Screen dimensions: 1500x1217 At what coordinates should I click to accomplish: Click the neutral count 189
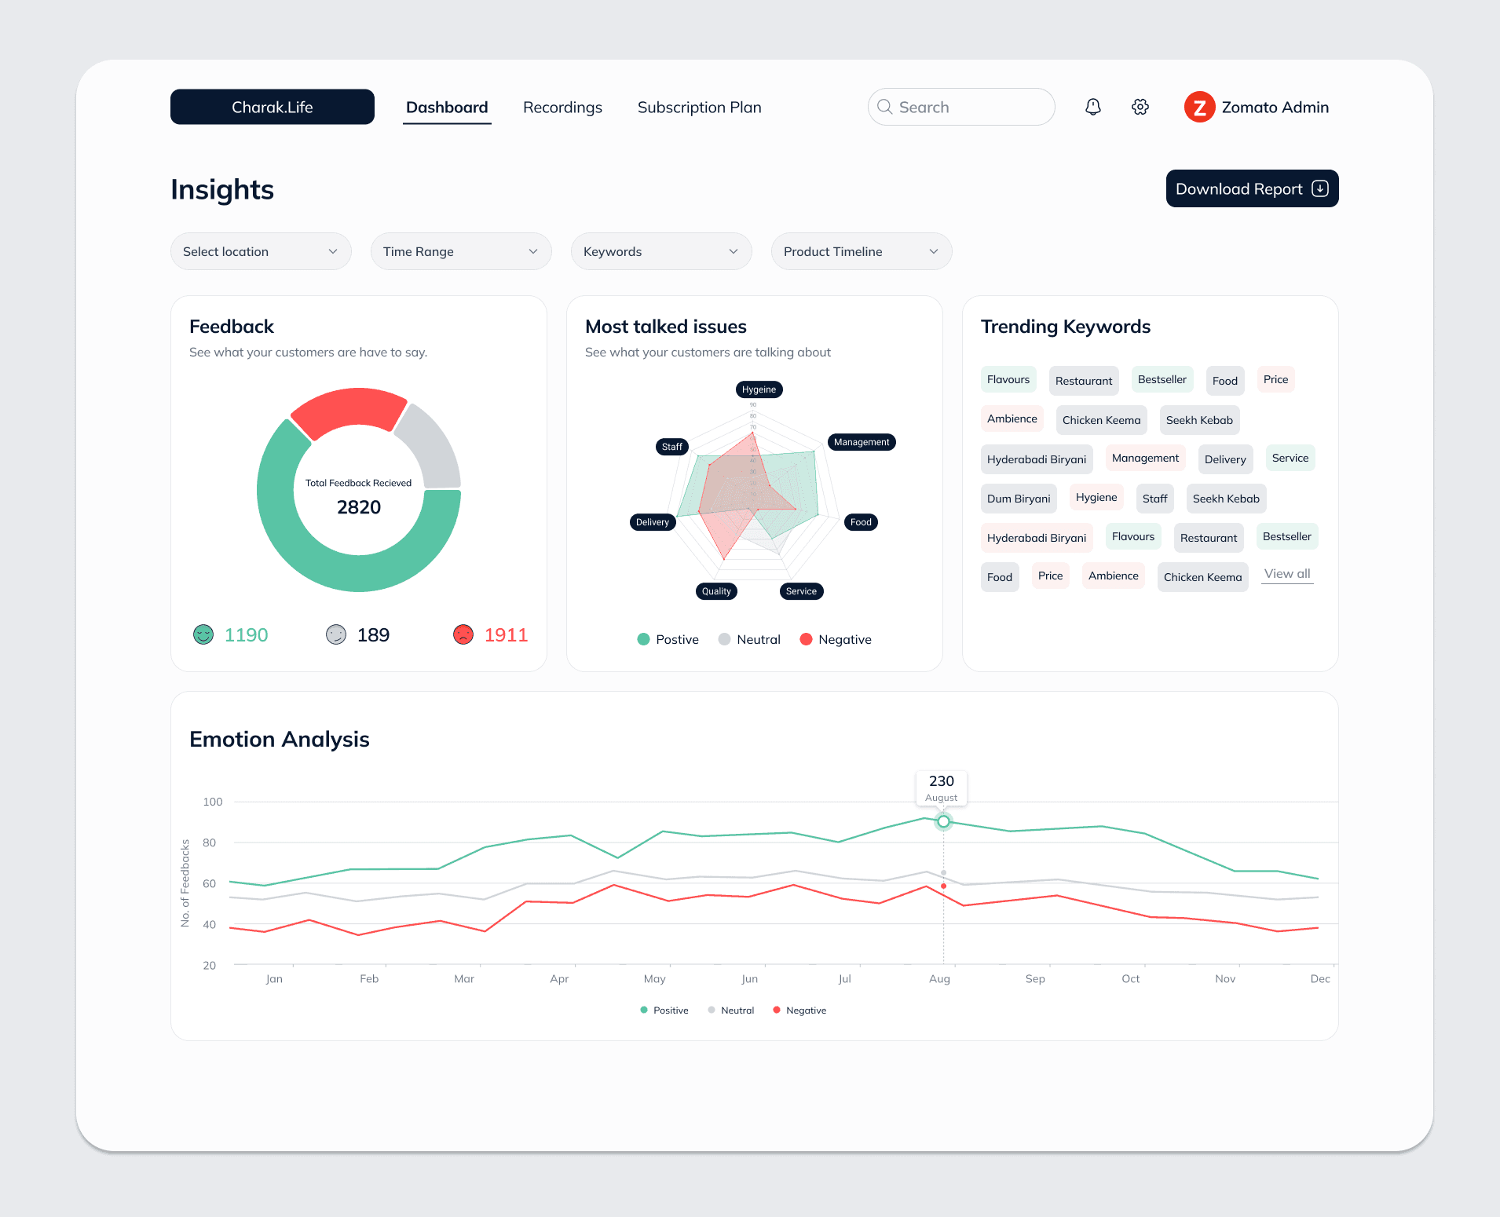click(373, 634)
